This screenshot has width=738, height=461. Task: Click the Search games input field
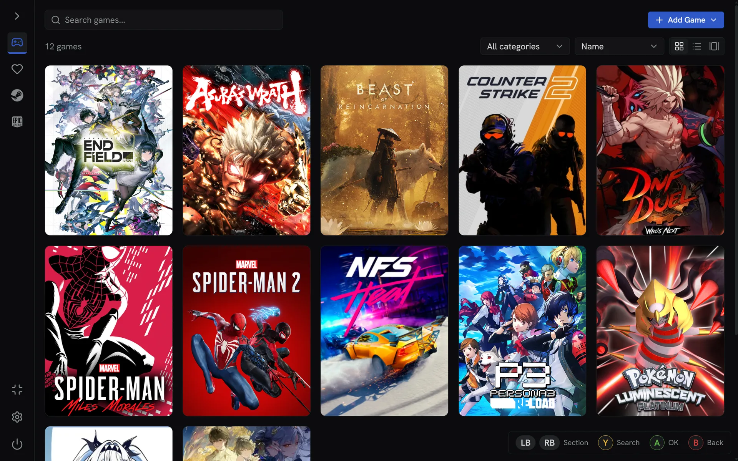pyautogui.click(x=164, y=20)
